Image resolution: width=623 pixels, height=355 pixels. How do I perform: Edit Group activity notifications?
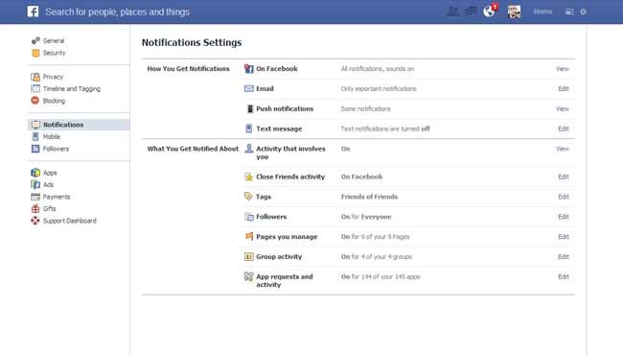click(x=564, y=256)
